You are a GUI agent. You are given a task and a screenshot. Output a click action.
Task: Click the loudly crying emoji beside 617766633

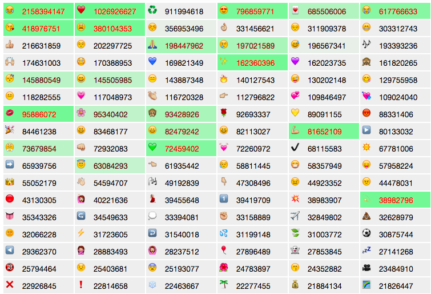tap(366, 10)
